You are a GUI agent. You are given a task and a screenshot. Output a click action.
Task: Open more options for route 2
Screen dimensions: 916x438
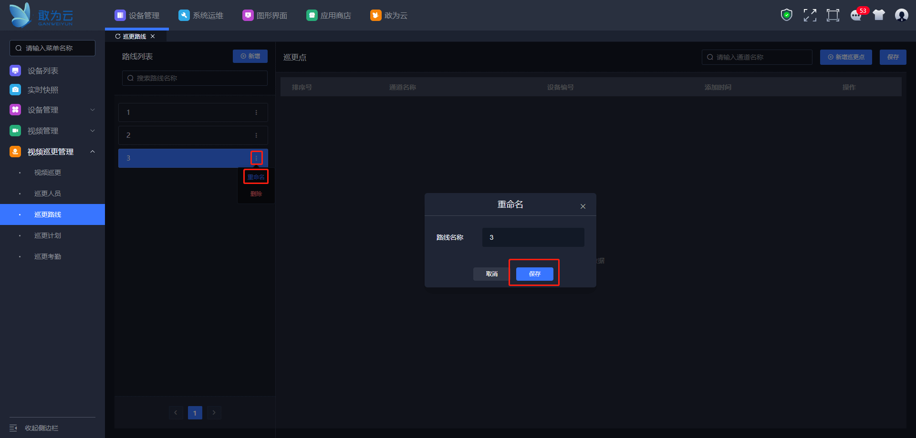coord(256,135)
